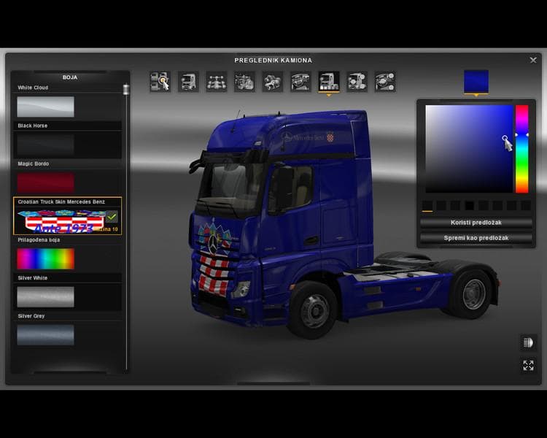This screenshot has width=547, height=438.
Task: Open the transmission configuration icon
Action: 273,81
